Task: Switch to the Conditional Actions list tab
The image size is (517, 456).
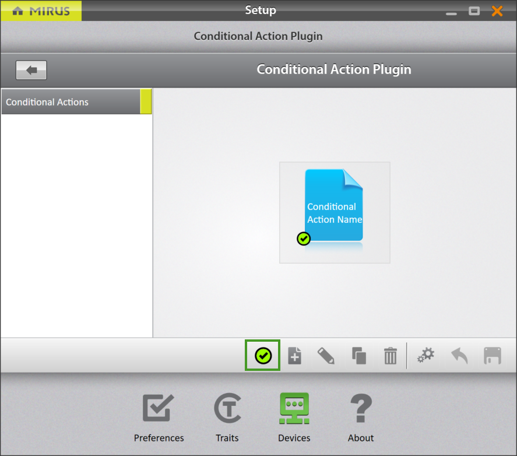Action: 71,101
